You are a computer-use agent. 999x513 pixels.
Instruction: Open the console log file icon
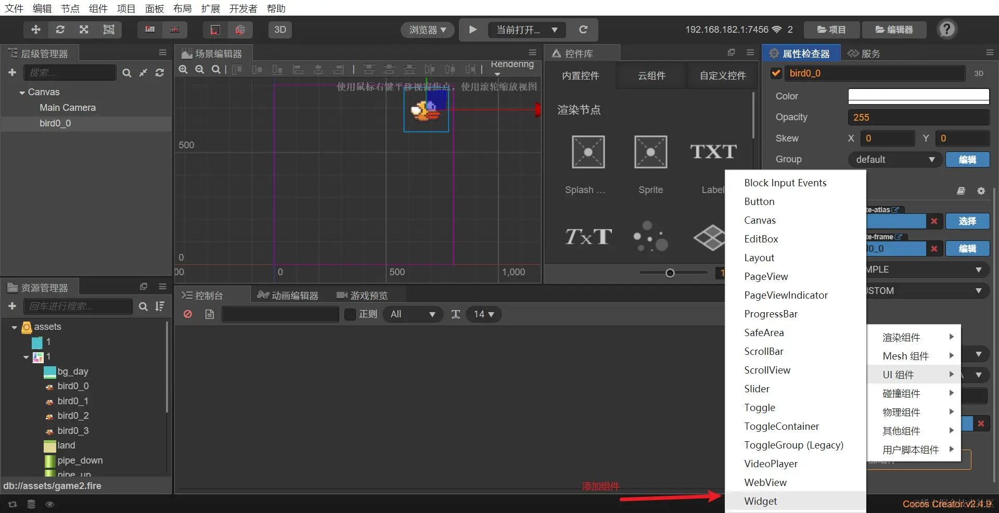pyautogui.click(x=210, y=314)
